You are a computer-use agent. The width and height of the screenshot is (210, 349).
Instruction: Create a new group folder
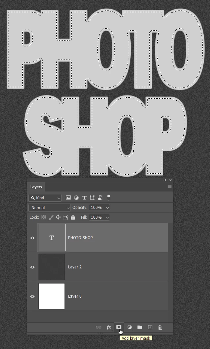pyautogui.click(x=140, y=327)
